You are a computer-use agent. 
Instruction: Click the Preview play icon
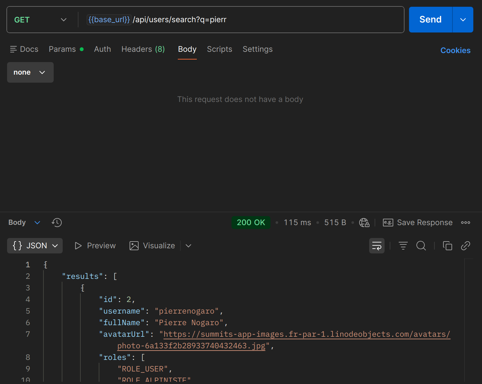tap(78, 246)
